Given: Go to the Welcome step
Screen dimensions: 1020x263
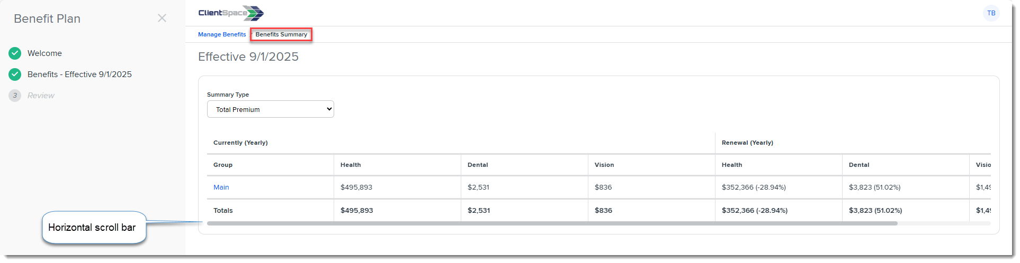Looking at the screenshot, I should coord(44,53).
